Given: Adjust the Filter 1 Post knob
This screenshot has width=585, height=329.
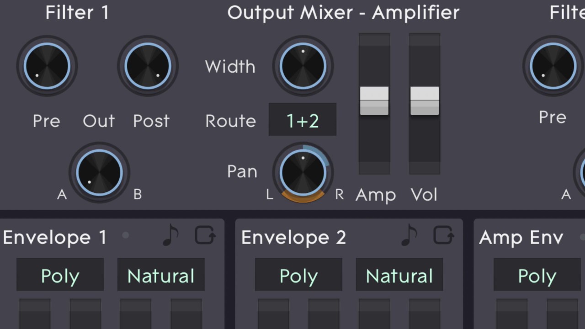Looking at the screenshot, I should (x=148, y=66).
